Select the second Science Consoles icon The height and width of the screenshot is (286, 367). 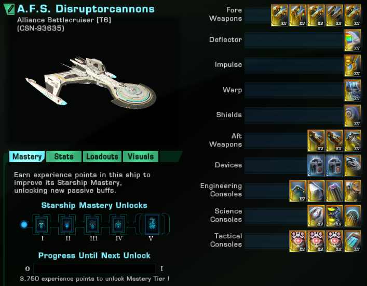click(x=334, y=216)
